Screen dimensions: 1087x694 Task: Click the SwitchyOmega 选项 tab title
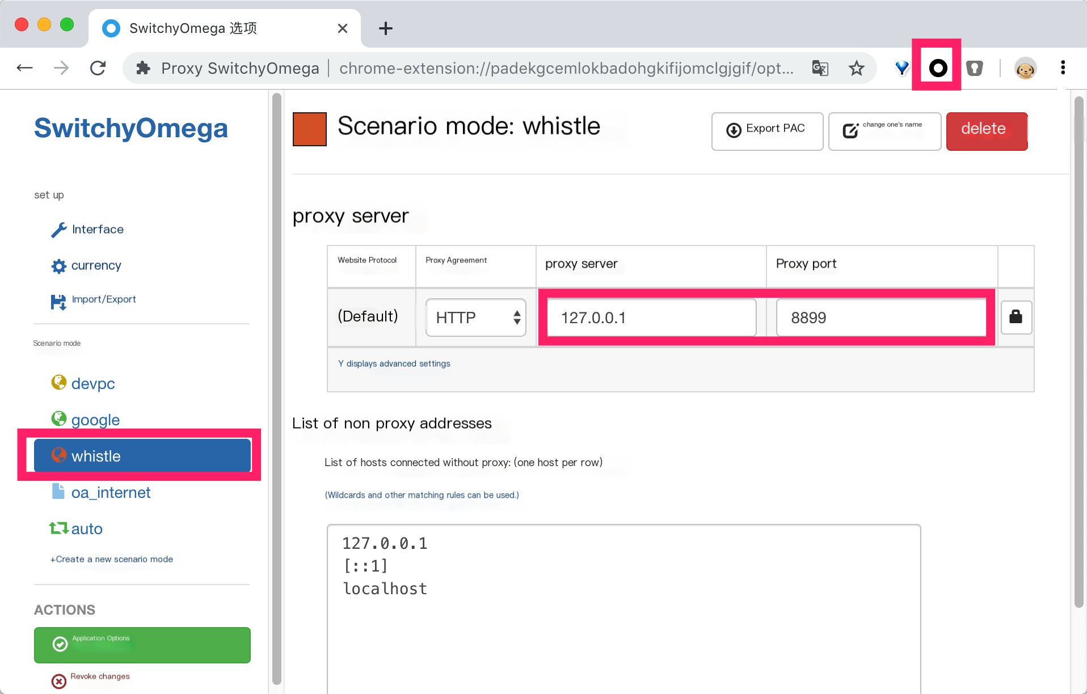point(193,28)
